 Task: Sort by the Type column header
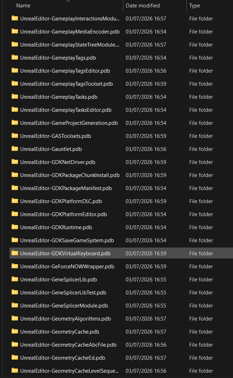[195, 6]
